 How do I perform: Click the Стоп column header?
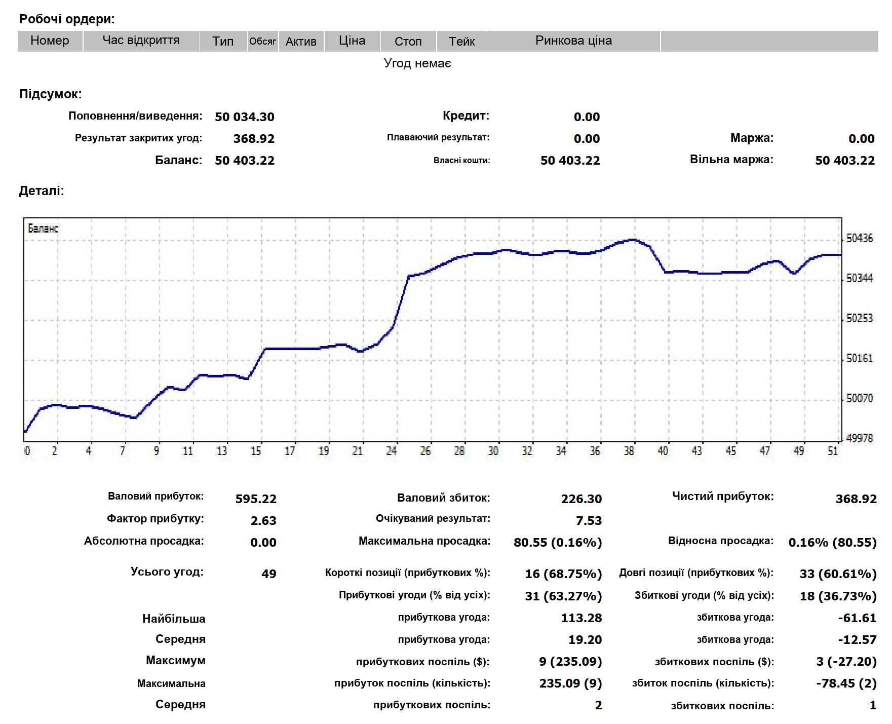[408, 41]
